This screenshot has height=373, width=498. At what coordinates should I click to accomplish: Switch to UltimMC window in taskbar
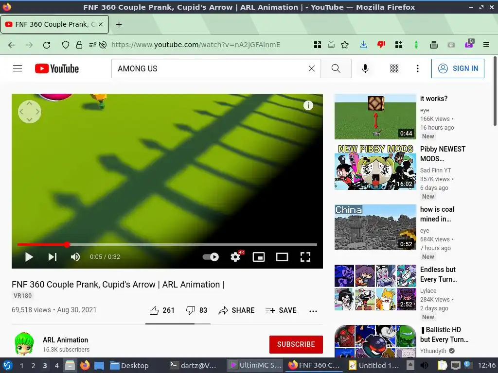coord(255,365)
